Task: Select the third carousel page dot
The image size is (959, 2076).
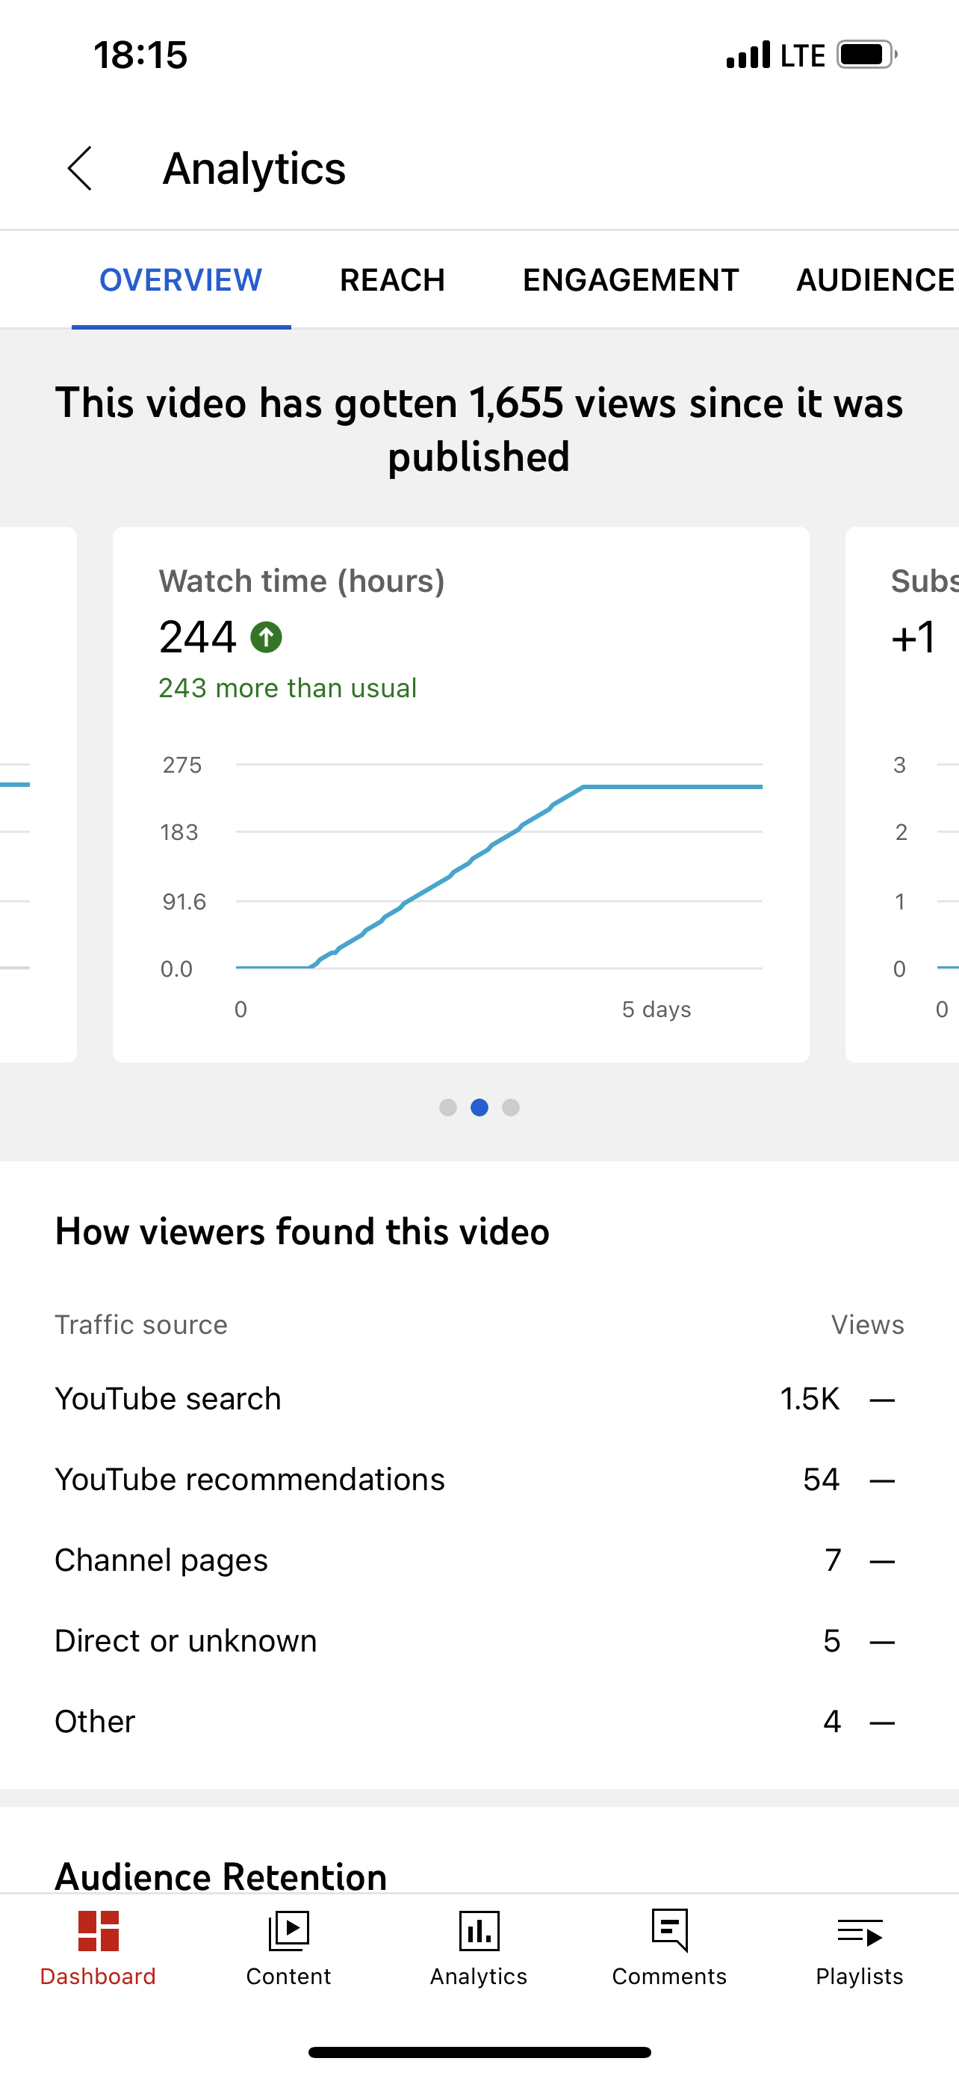Action: 511,1107
